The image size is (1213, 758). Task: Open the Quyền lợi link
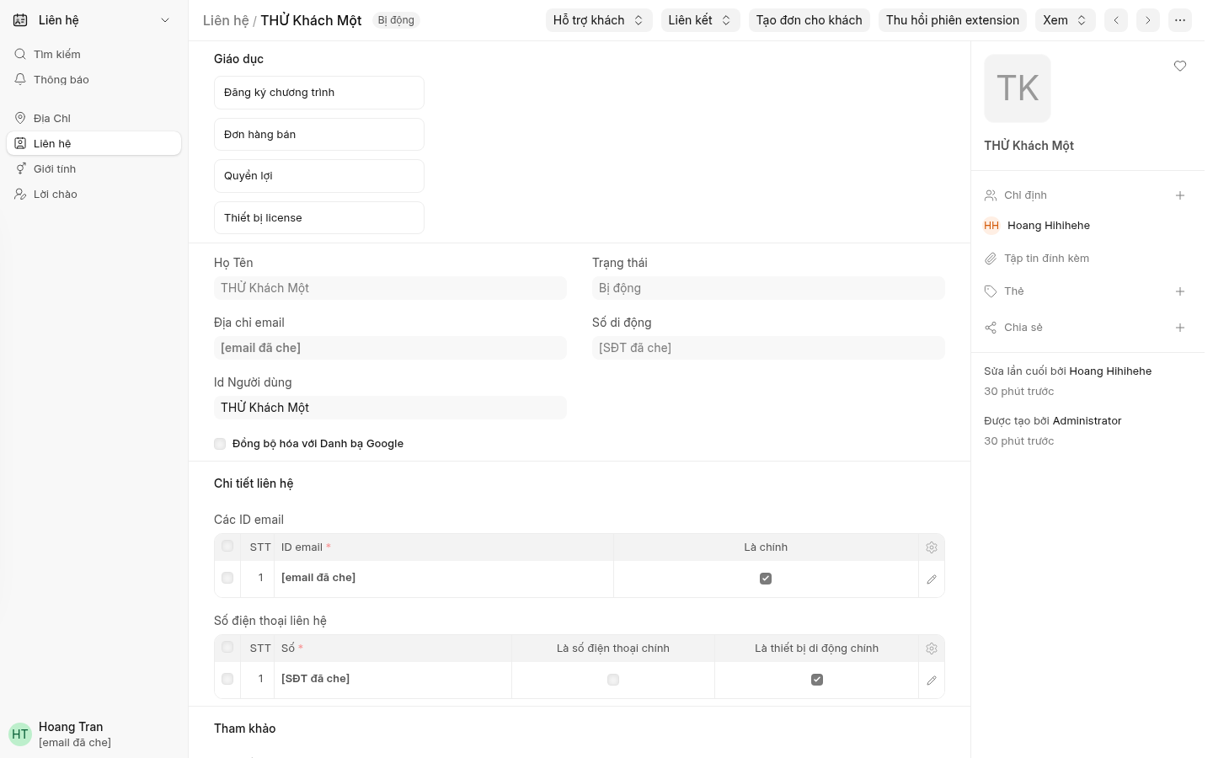[319, 176]
